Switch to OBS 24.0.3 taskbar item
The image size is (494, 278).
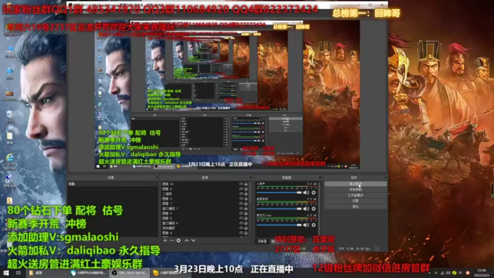[130, 272]
